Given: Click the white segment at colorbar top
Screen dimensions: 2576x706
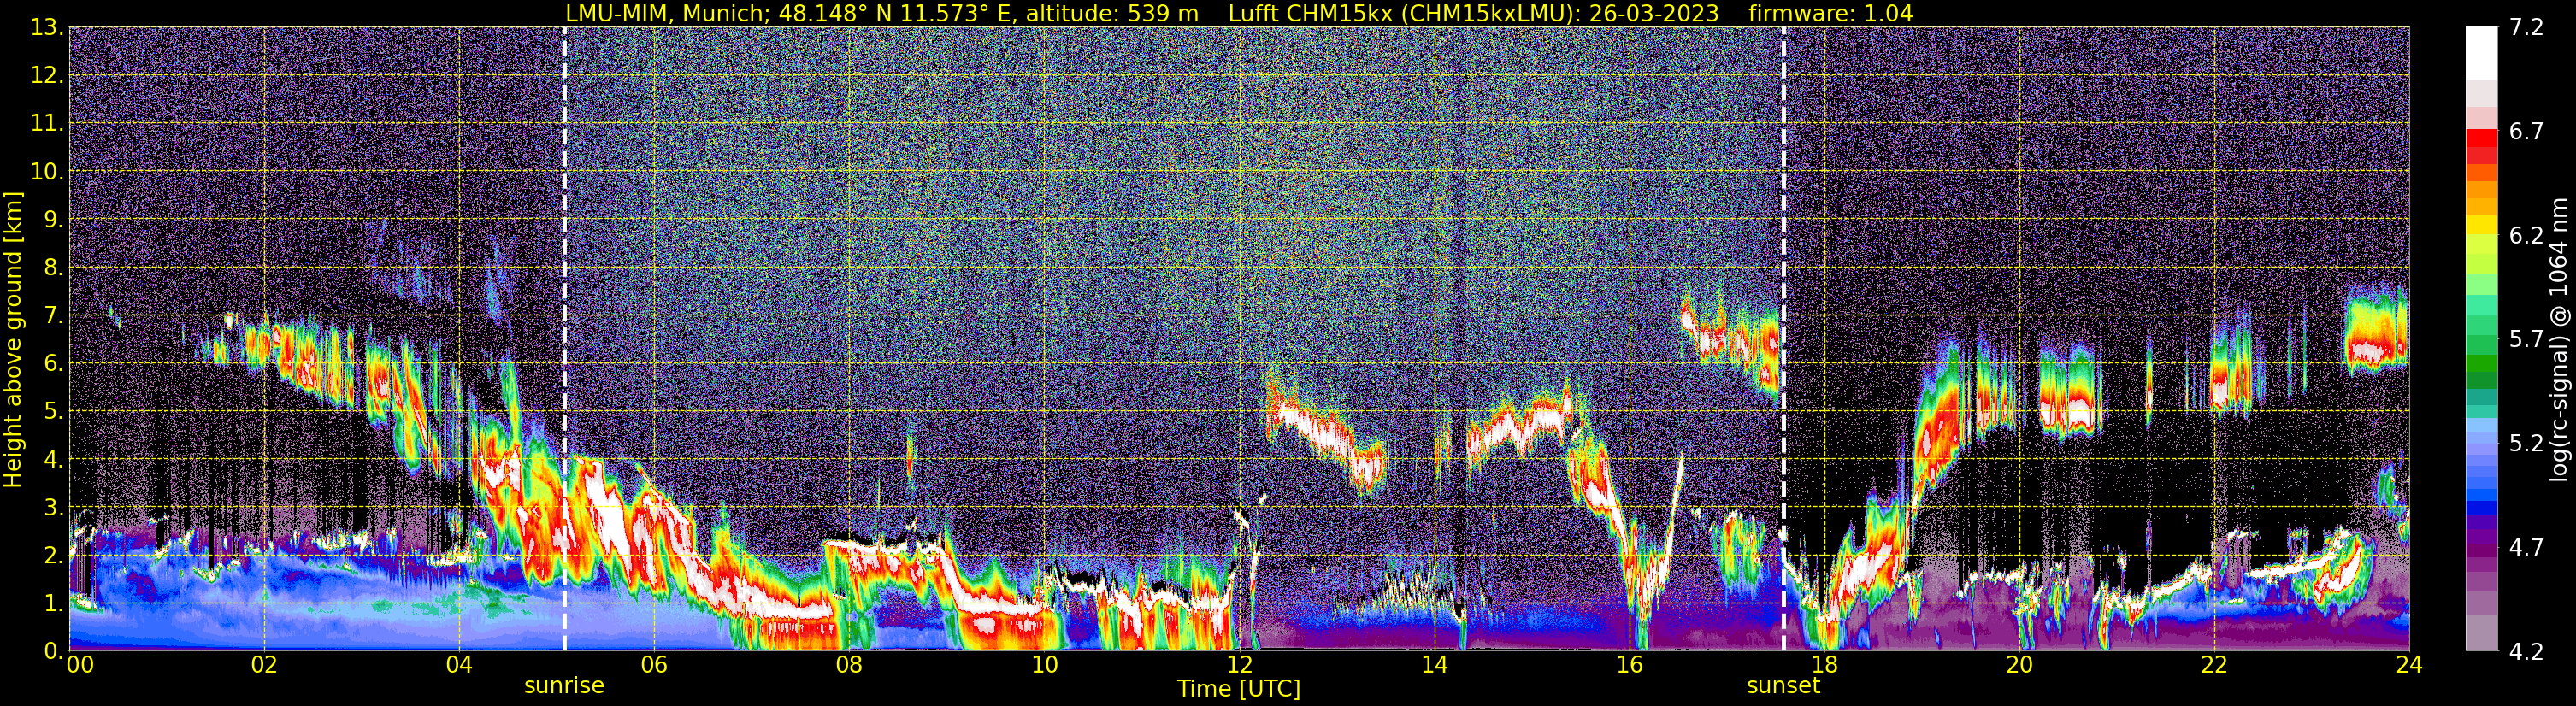Looking at the screenshot, I should click(2481, 53).
